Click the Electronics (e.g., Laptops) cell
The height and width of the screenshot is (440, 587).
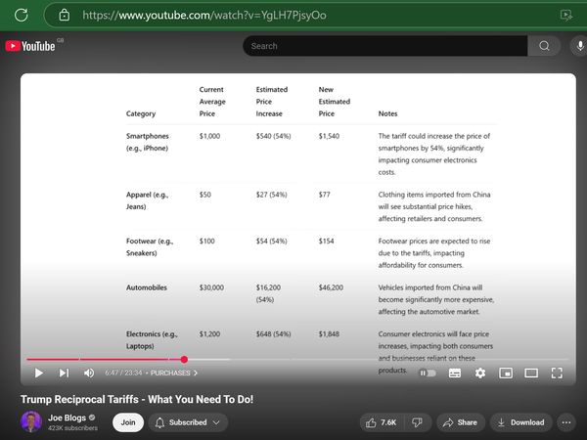pyautogui.click(x=152, y=340)
